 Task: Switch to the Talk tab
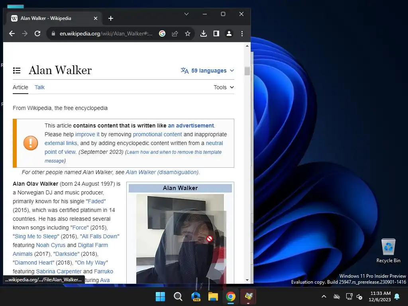39,87
